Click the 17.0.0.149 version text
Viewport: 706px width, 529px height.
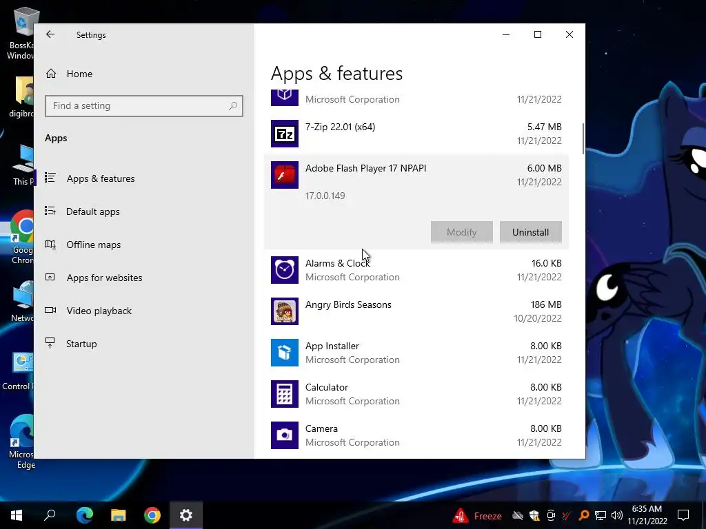pyautogui.click(x=325, y=196)
